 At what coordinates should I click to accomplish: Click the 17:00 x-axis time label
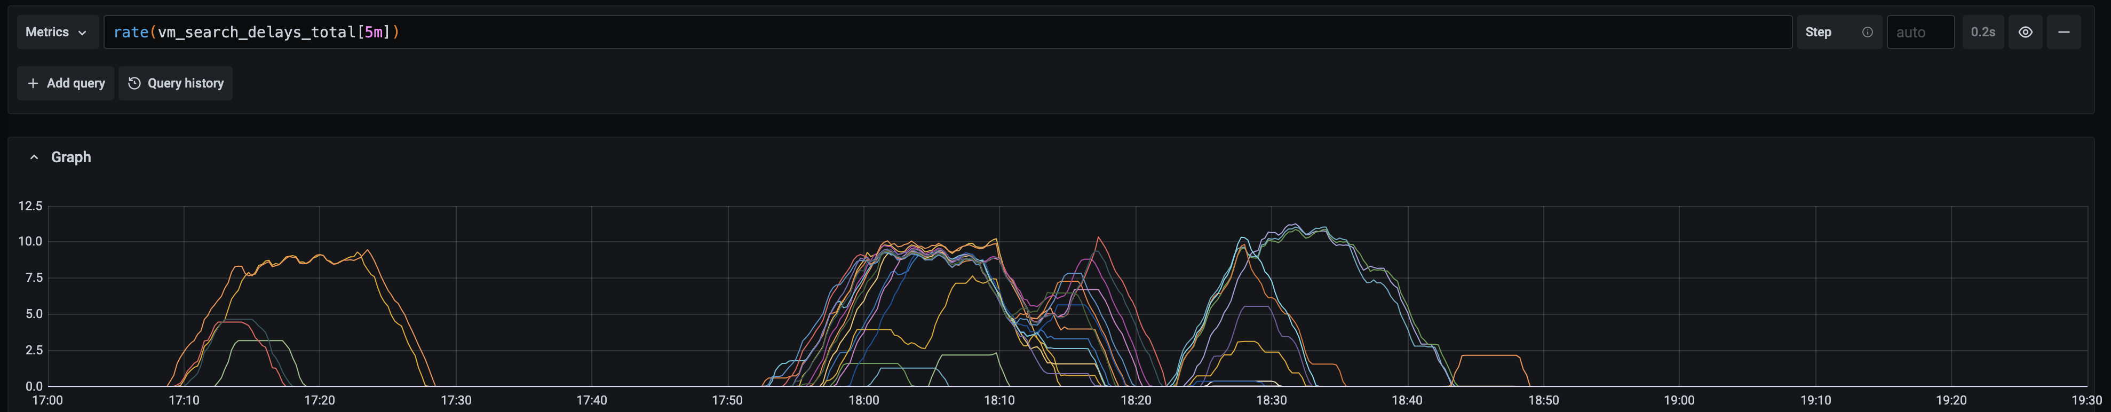47,401
